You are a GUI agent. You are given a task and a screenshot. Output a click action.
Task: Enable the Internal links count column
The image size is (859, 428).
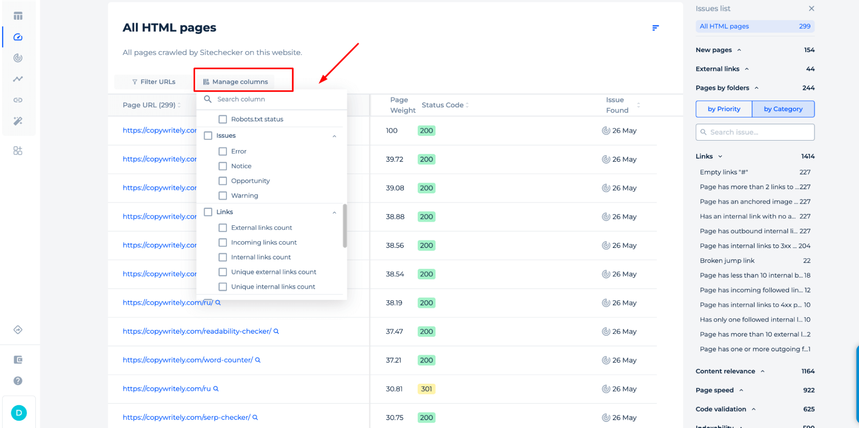click(223, 257)
